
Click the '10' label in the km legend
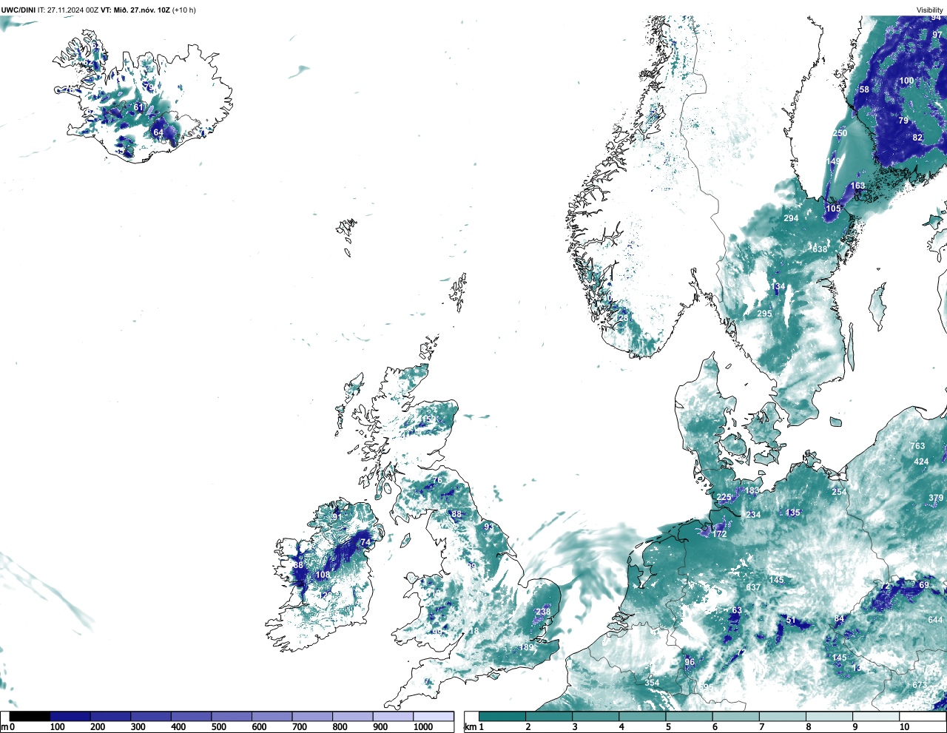[904, 727]
